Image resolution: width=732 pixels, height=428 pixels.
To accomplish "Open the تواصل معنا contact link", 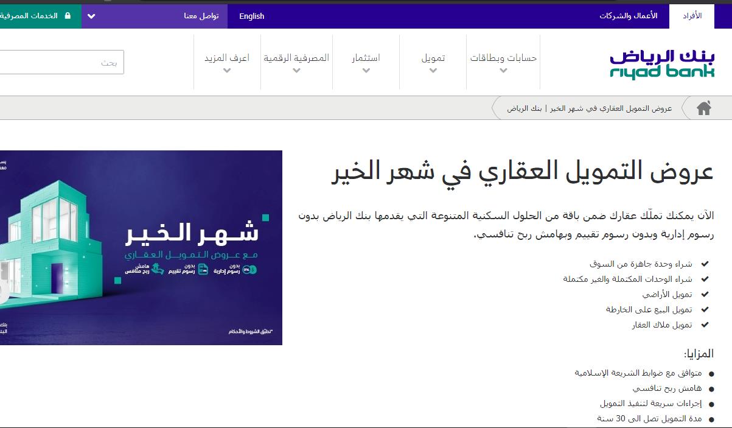I will (x=201, y=16).
